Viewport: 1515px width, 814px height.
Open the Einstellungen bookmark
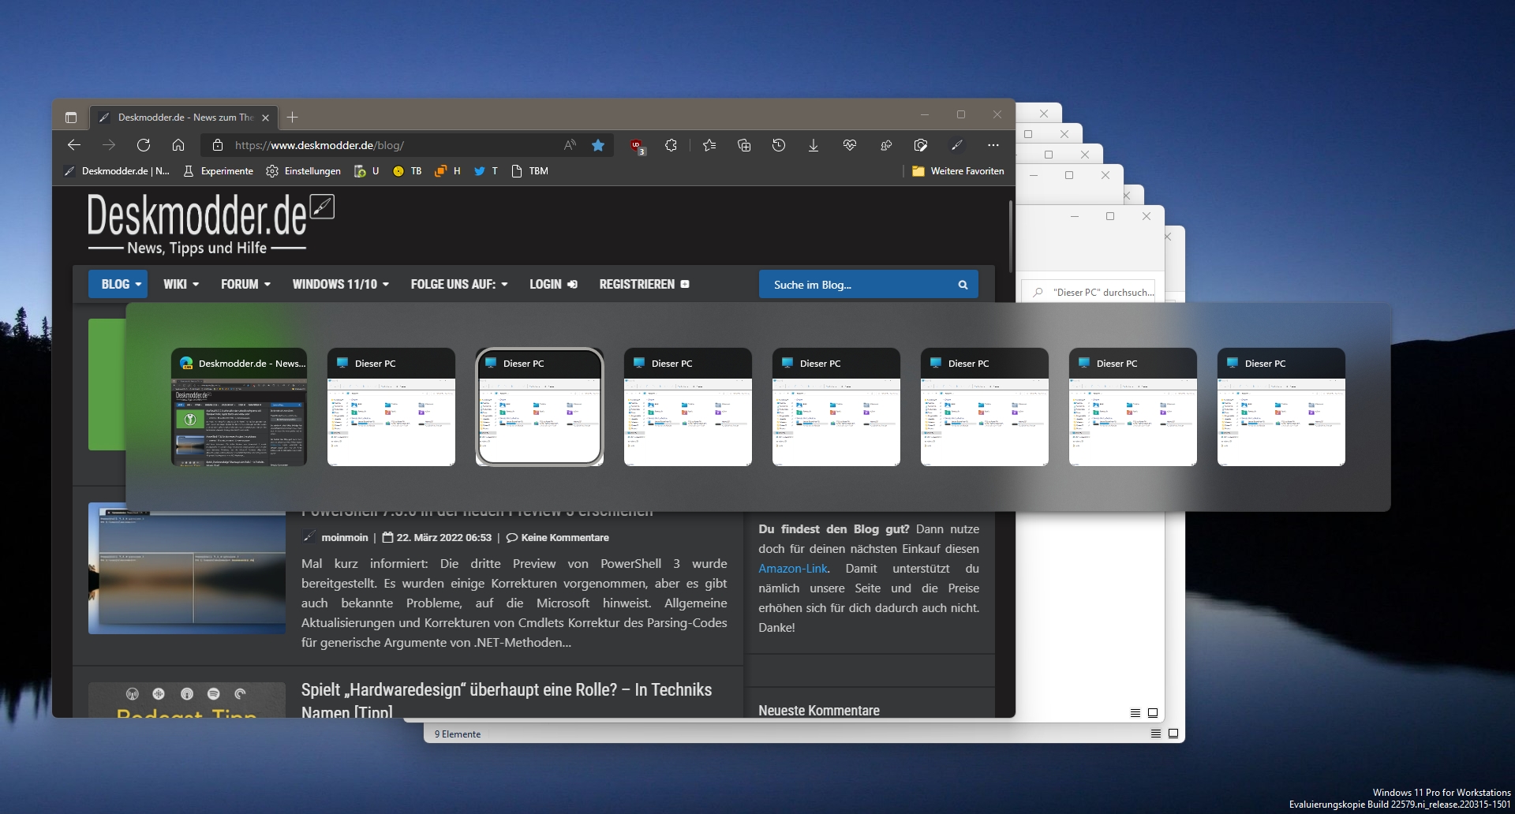pyautogui.click(x=304, y=171)
